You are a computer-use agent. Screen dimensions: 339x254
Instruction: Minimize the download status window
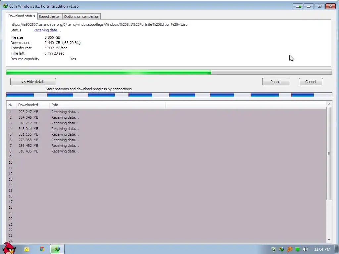pyautogui.click(x=309, y=6)
